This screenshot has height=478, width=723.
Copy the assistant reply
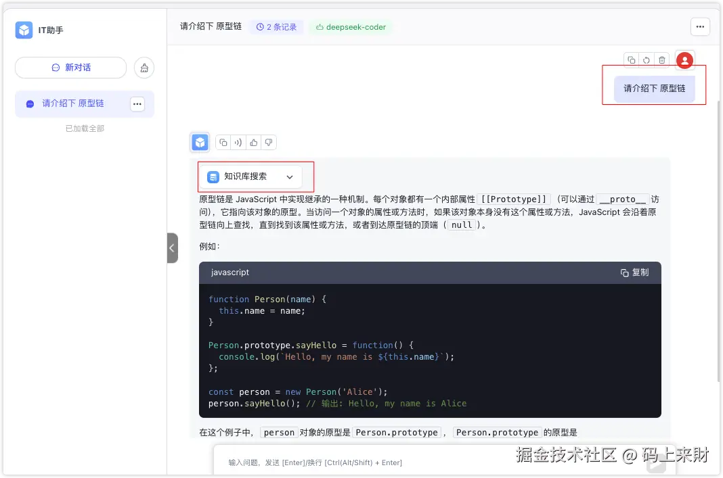223,143
